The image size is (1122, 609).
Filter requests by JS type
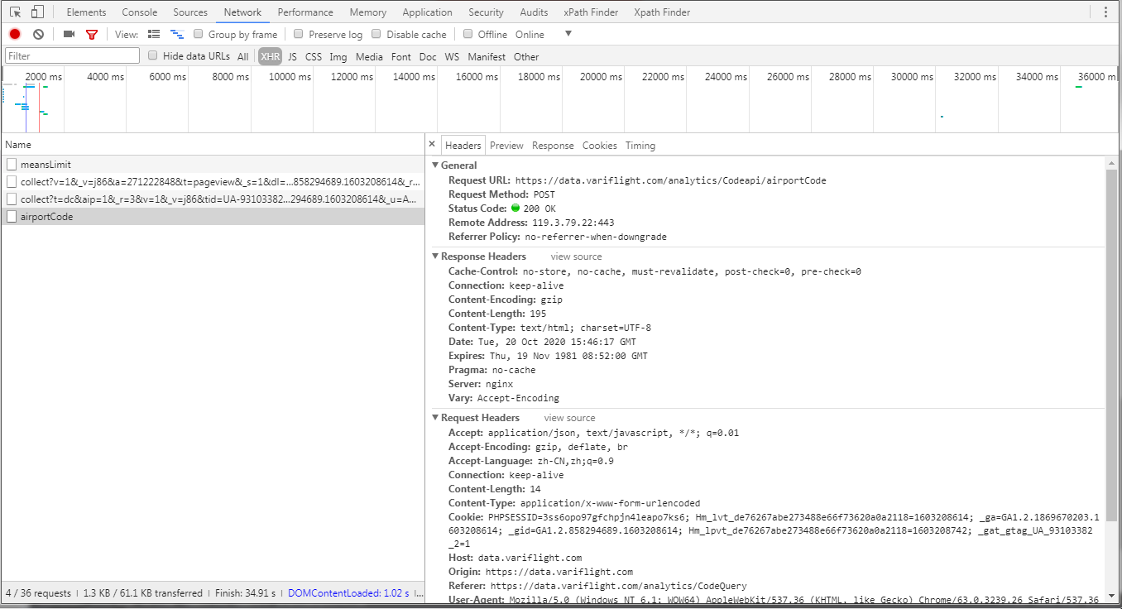292,57
